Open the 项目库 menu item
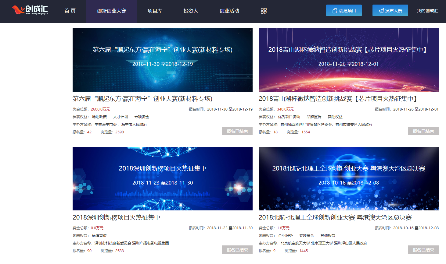This screenshot has height=264, width=446. point(155,11)
